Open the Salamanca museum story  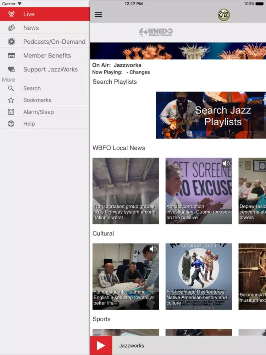(x=252, y=277)
